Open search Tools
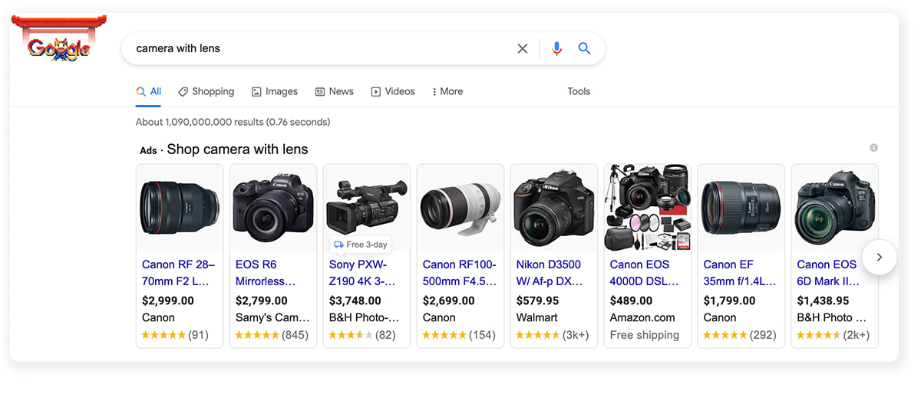921x394 pixels. click(579, 91)
